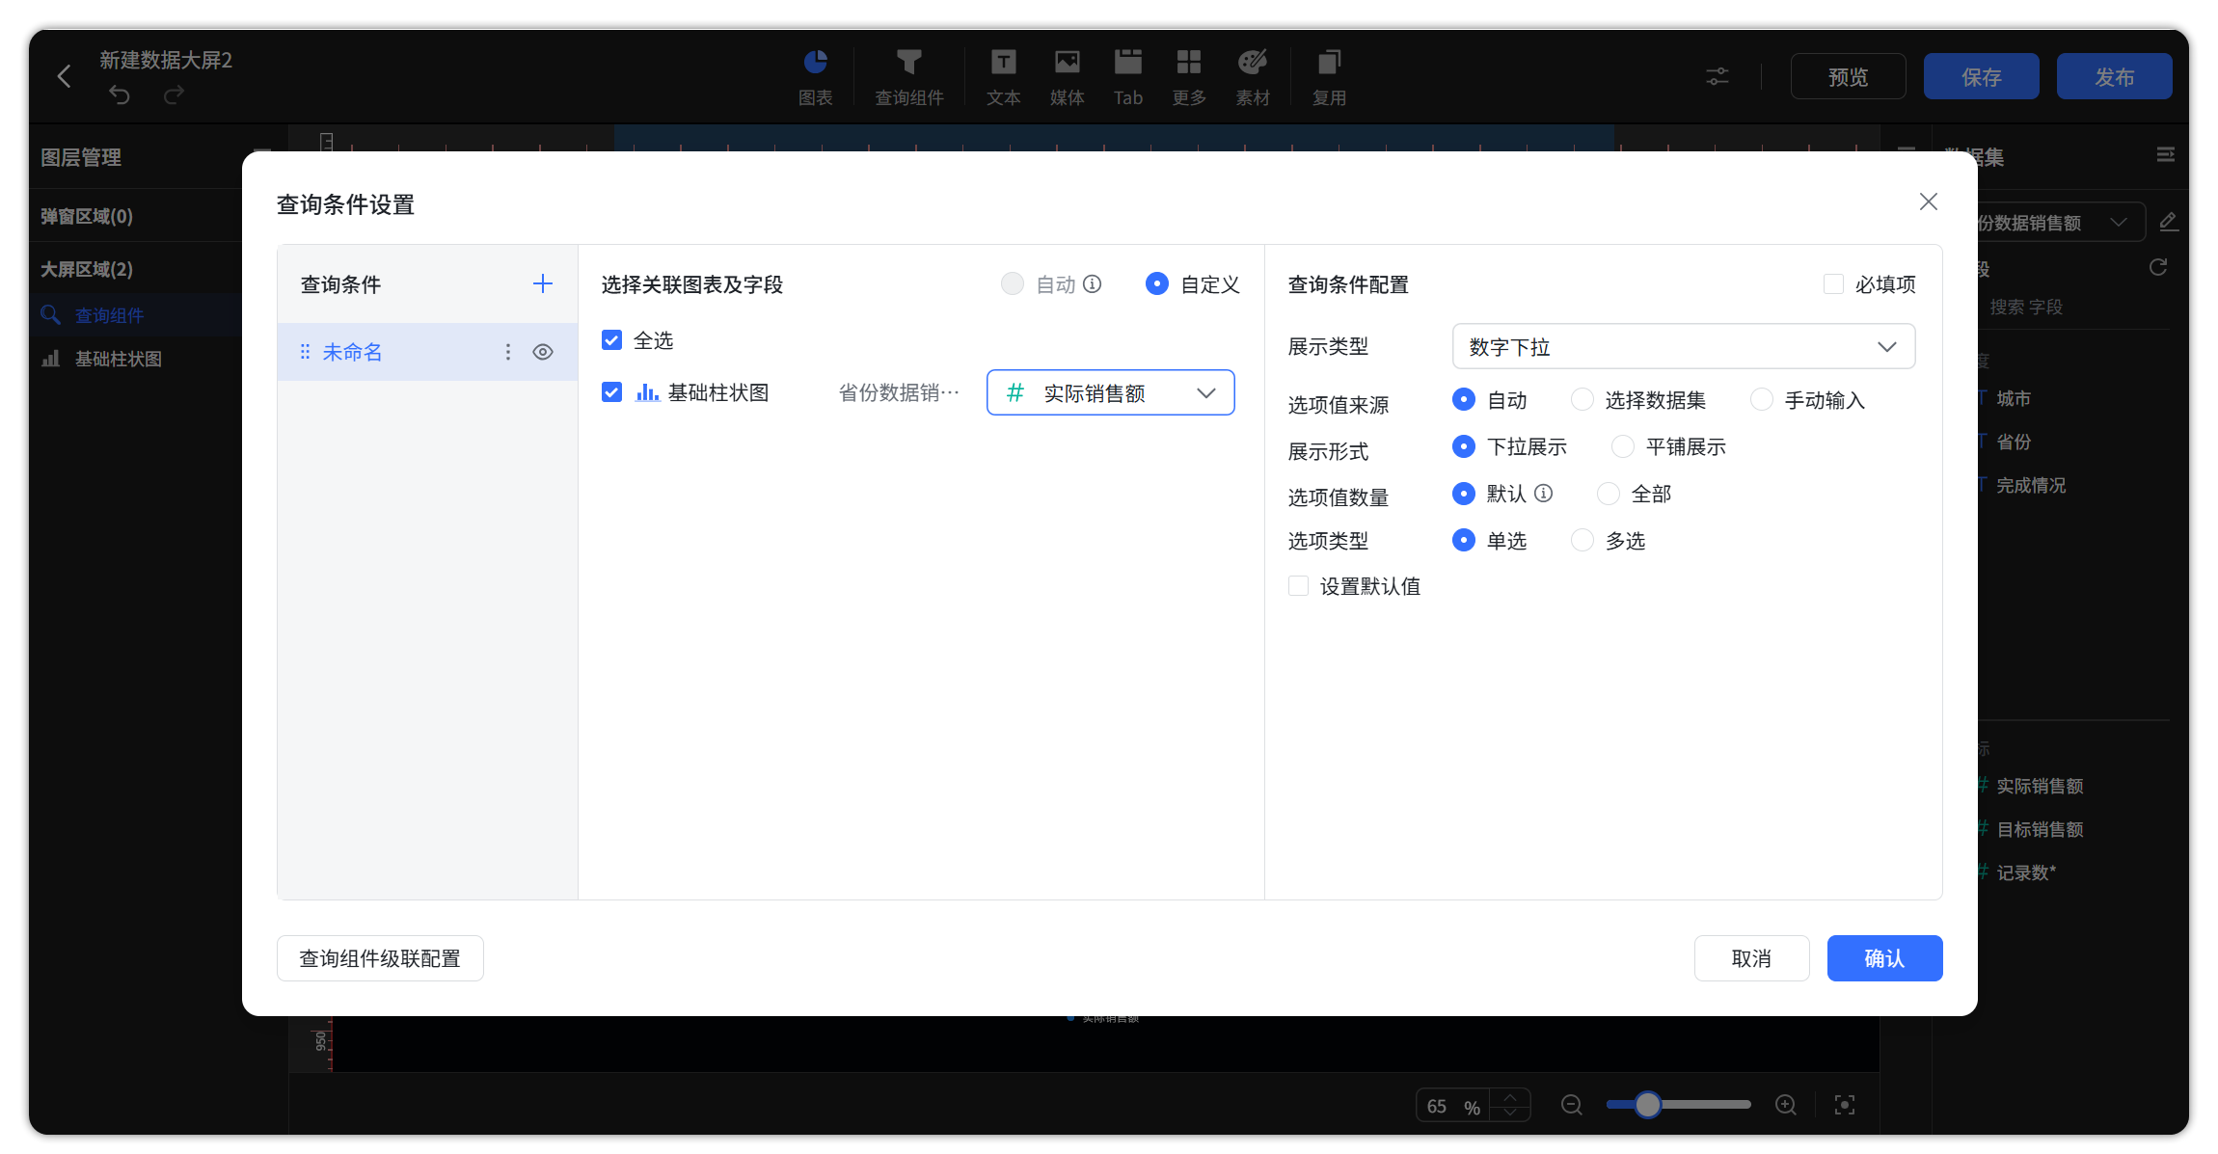Select the 自定义 radio option
The height and width of the screenshot is (1154, 2218).
pyautogui.click(x=1156, y=283)
